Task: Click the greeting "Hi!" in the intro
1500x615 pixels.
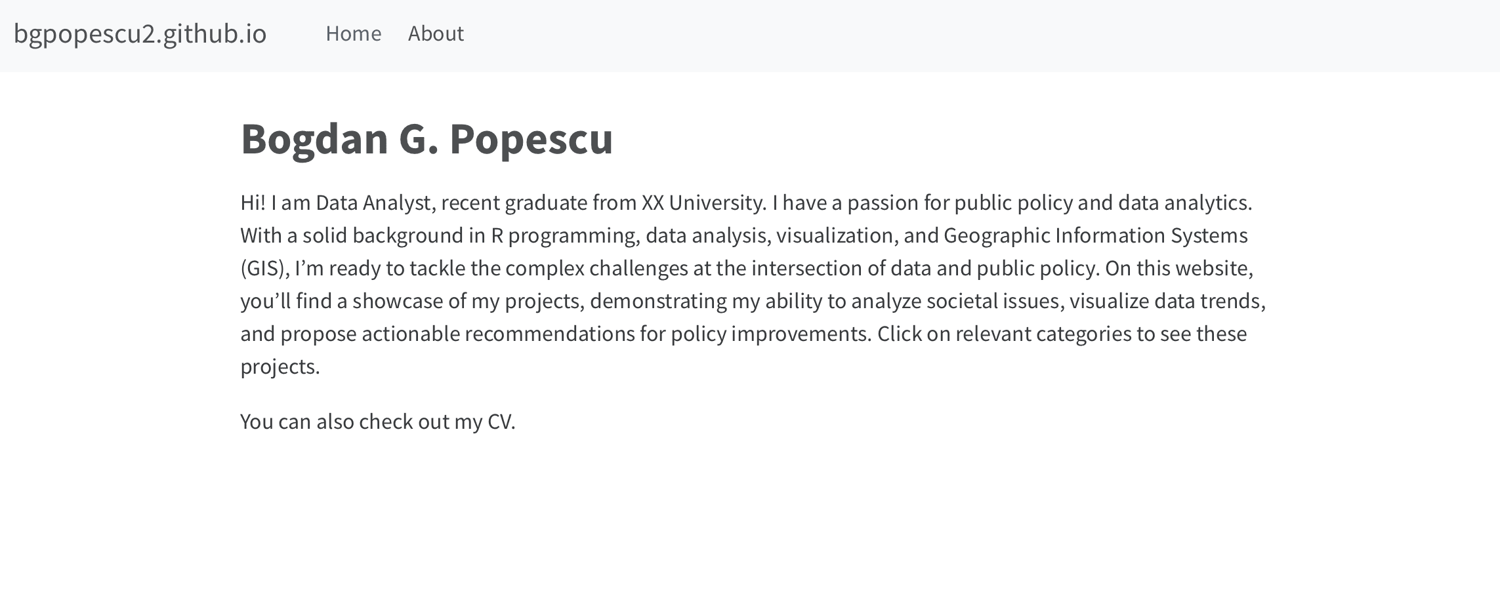Action: click(253, 203)
